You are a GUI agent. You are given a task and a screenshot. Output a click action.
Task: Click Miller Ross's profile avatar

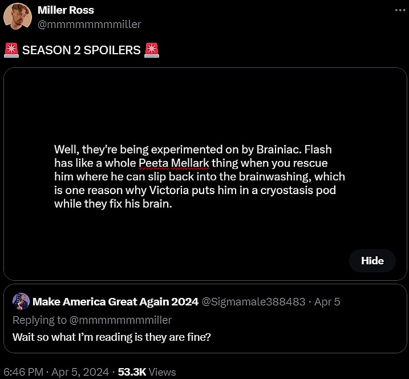click(17, 17)
